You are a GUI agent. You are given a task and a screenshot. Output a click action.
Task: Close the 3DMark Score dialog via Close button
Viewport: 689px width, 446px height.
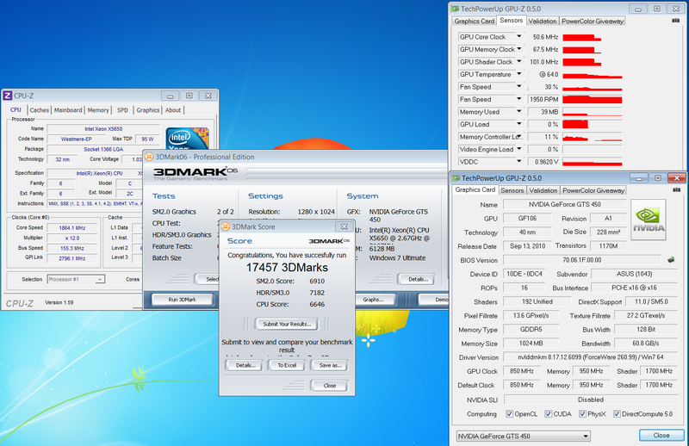point(330,386)
